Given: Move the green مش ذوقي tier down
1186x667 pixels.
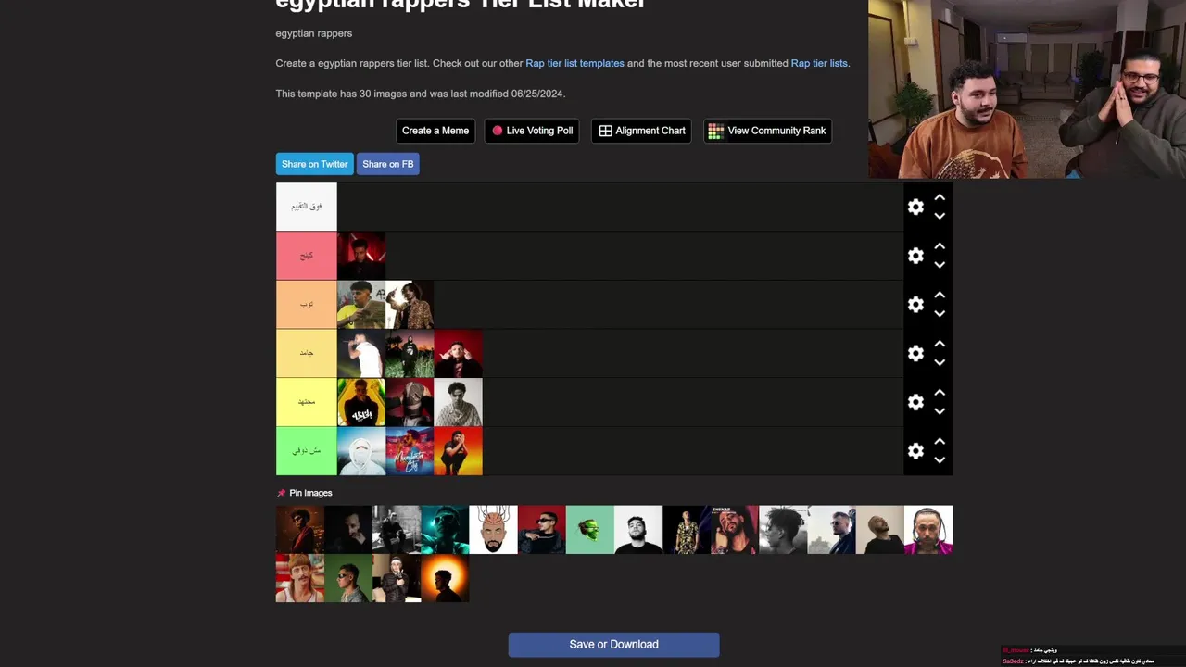Looking at the screenshot, I should (x=940, y=460).
